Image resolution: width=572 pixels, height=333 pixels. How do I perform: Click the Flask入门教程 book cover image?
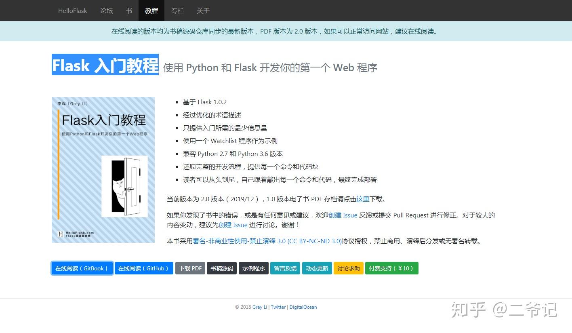click(103, 170)
